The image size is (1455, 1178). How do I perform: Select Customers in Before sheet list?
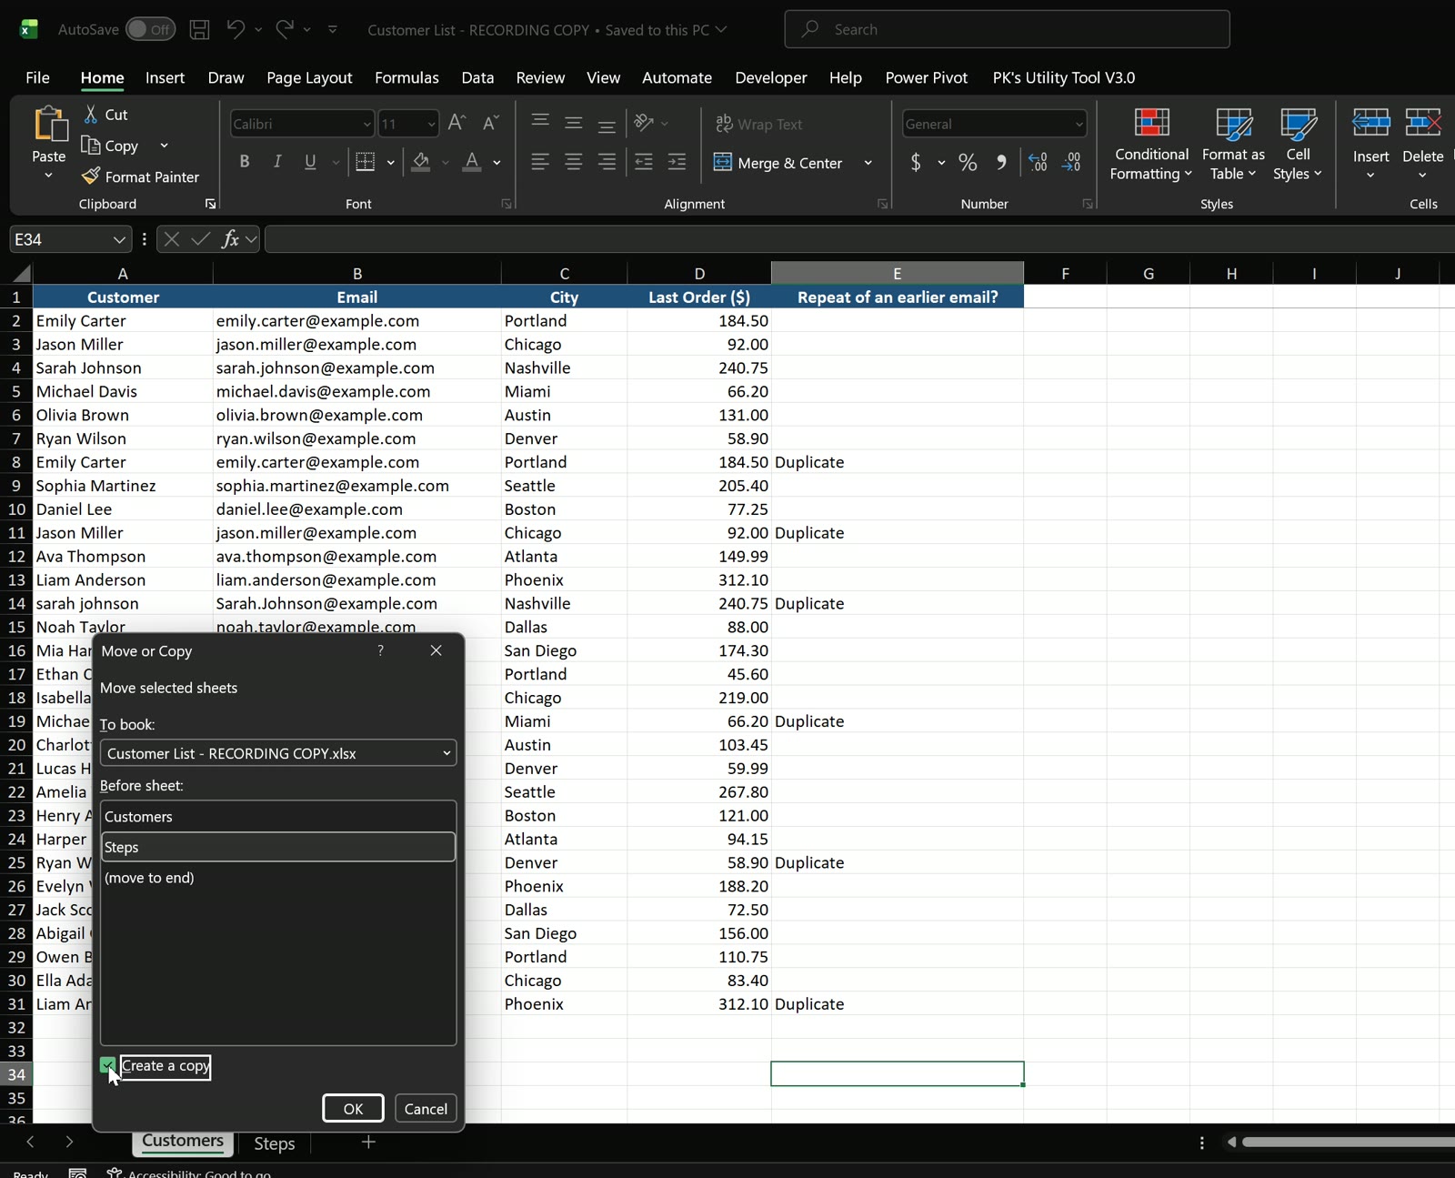click(278, 817)
